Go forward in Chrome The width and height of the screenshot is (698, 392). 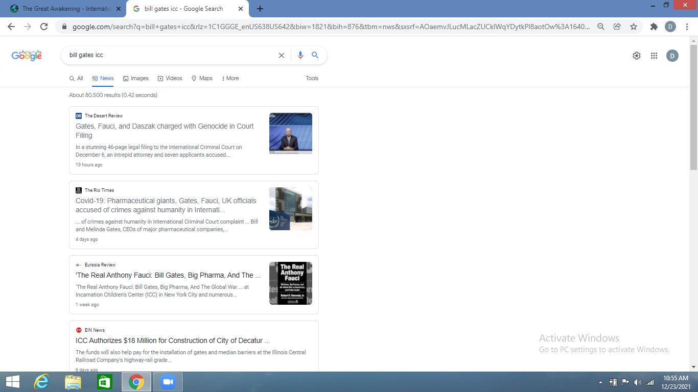coord(28,27)
